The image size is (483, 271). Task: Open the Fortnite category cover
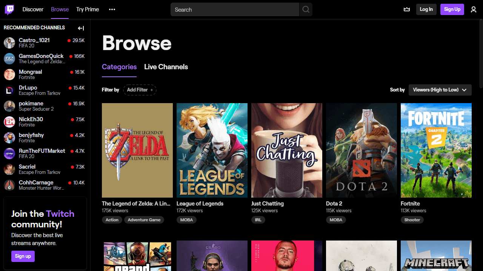coord(436,151)
